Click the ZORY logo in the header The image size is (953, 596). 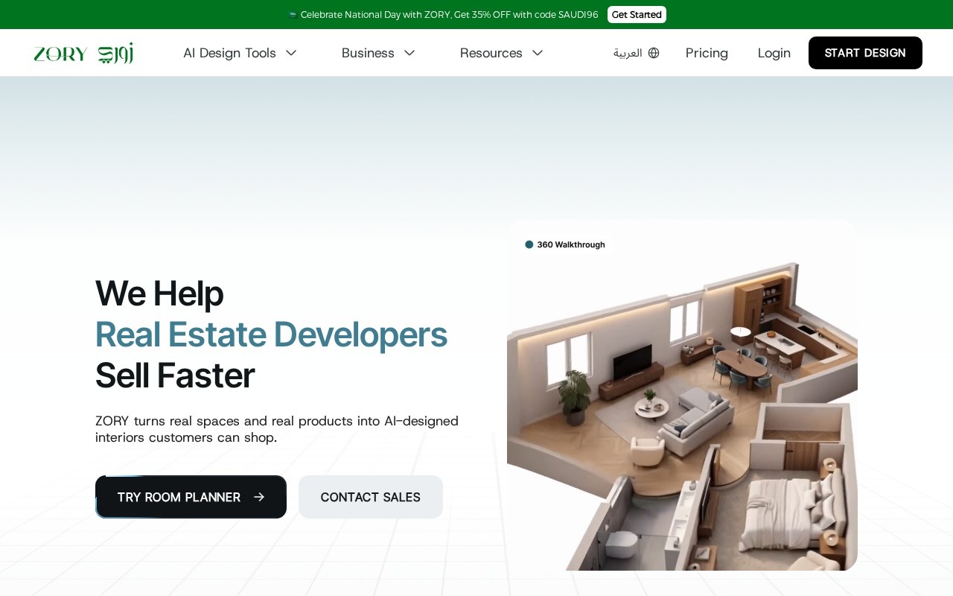pos(83,53)
